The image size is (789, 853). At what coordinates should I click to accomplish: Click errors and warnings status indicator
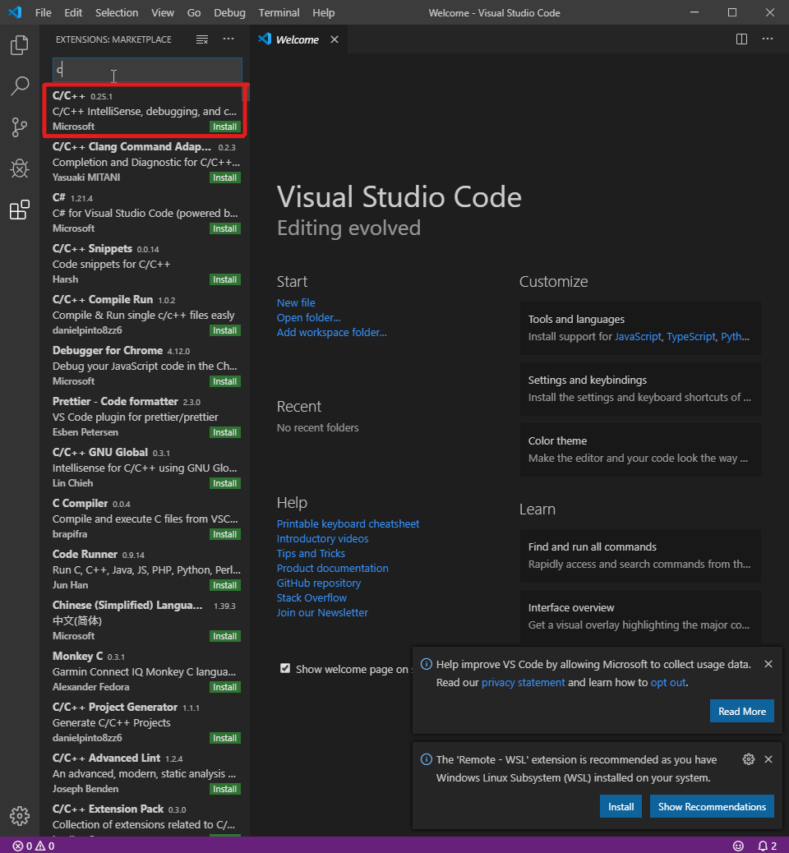pos(34,846)
